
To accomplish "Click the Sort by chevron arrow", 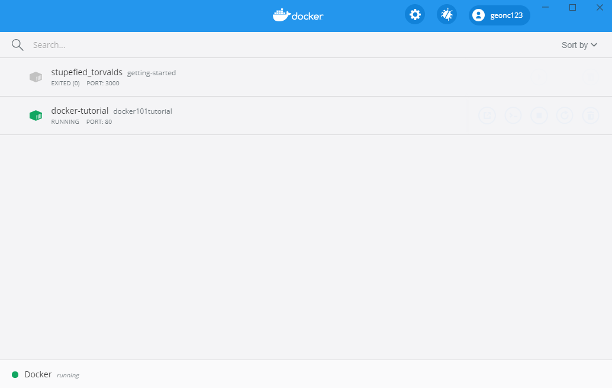I will point(594,45).
